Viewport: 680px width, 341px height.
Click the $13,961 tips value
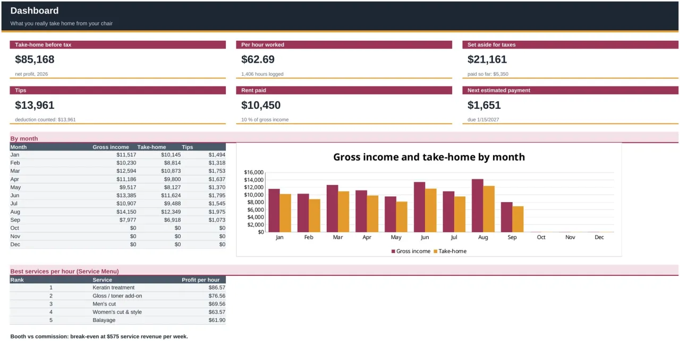35,105
